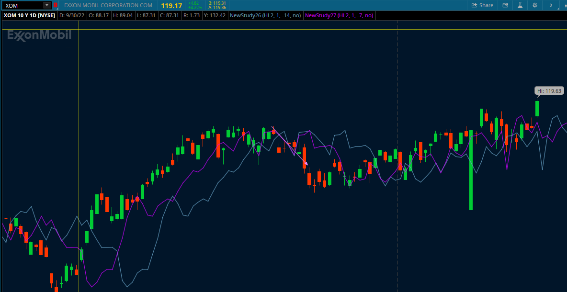Image resolution: width=567 pixels, height=292 pixels.
Task: Click the bid value B: 119.31
Action: [217, 3]
